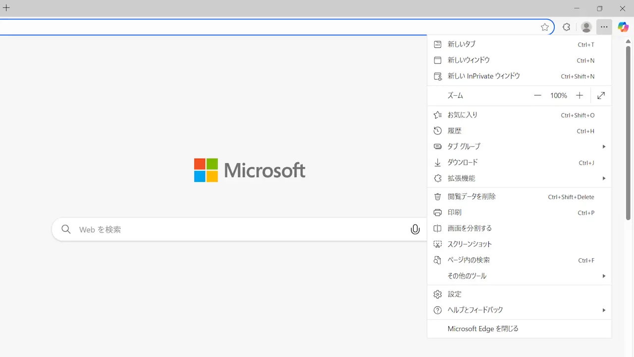
Task: Click the Web を検索 search field
Action: click(x=238, y=230)
